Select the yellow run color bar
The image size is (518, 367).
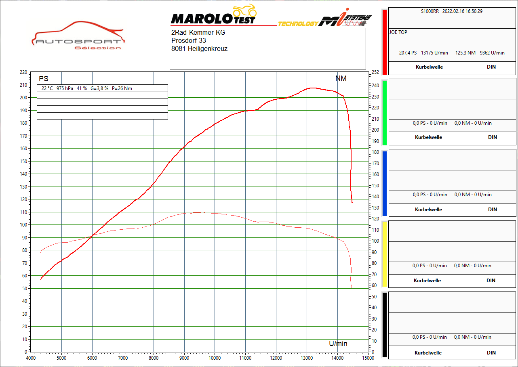(384, 254)
